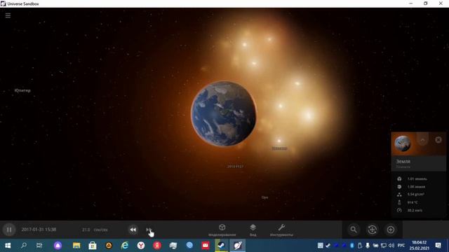The width and height of the screenshot is (449, 252).
Task: Open the magnifier search tool
Action: click(x=354, y=230)
